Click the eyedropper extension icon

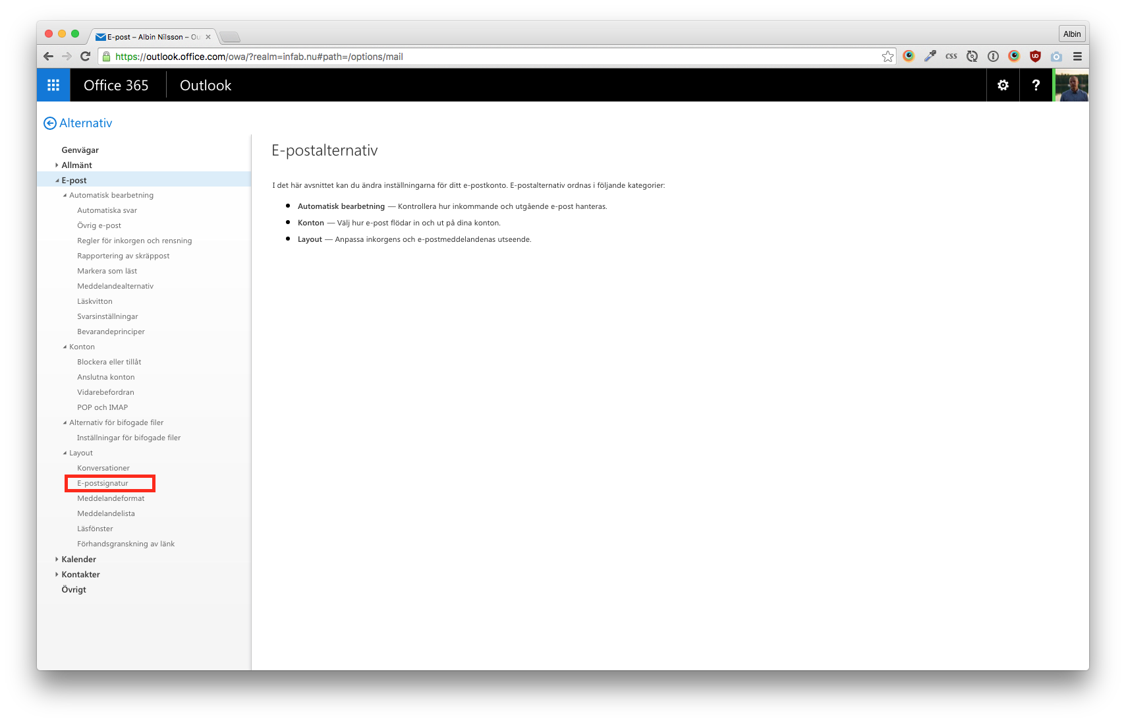[x=930, y=57]
